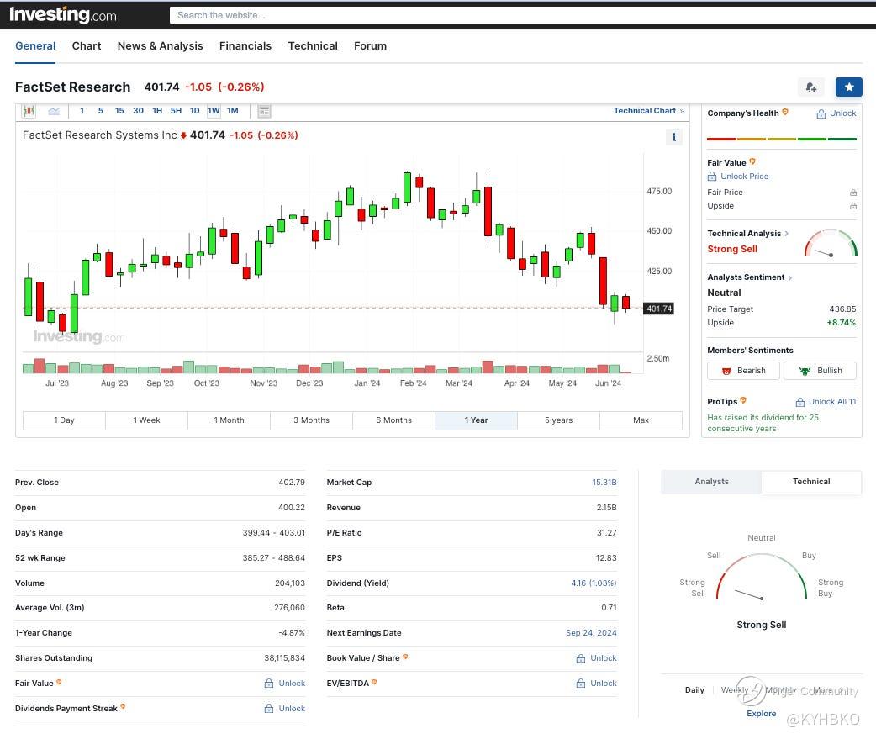The height and width of the screenshot is (739, 876).
Task: Set chart range to 3 Months
Action: [311, 420]
